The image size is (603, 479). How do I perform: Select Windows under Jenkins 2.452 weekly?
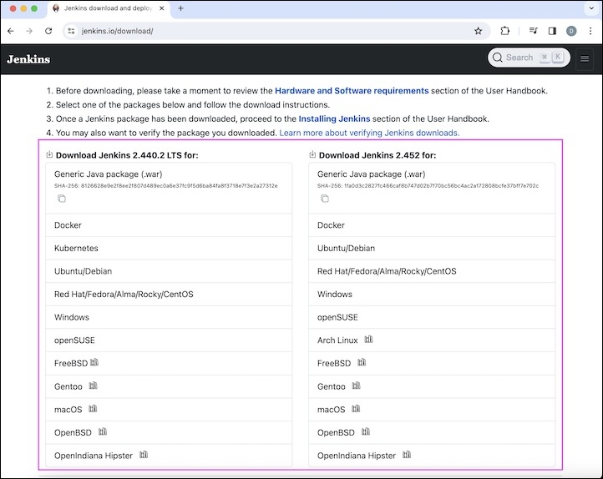335,295
